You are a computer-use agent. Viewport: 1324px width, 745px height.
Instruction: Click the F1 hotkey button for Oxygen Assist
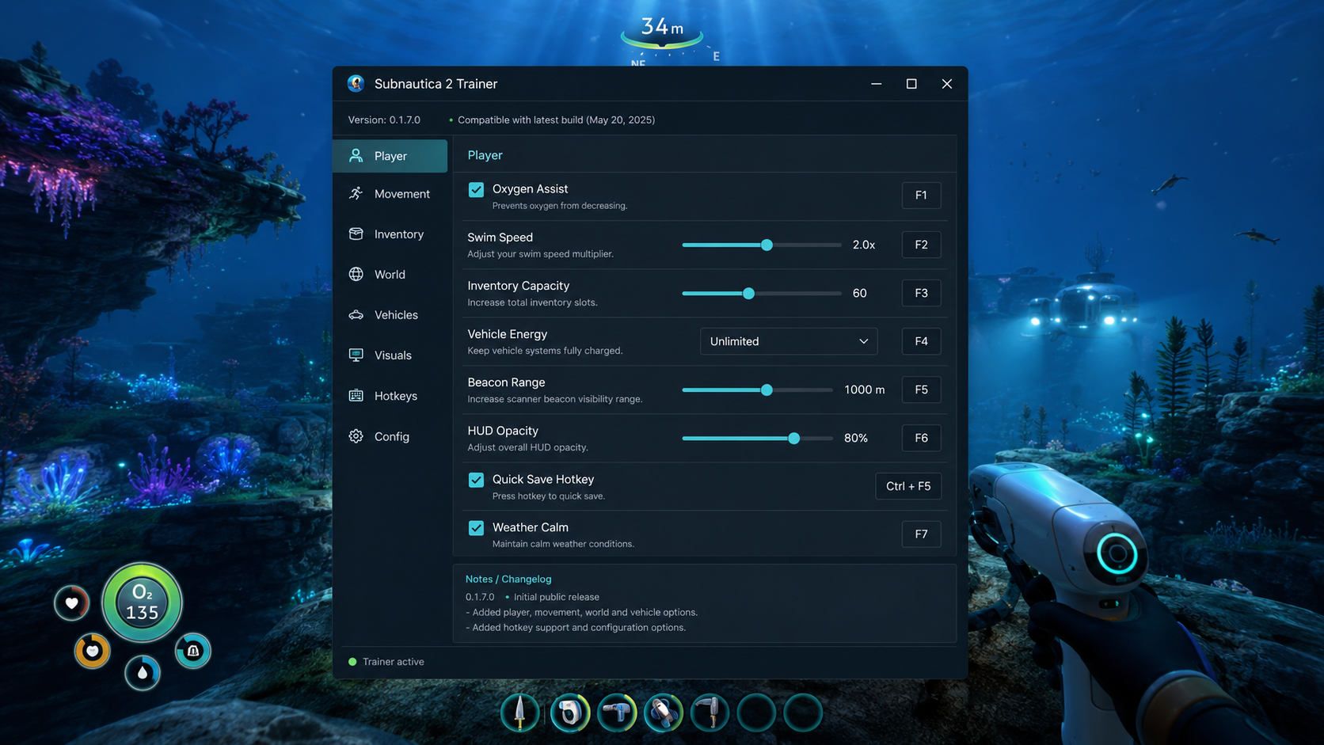click(x=921, y=196)
